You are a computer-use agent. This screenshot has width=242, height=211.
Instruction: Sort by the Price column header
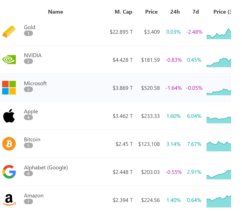coord(151,12)
